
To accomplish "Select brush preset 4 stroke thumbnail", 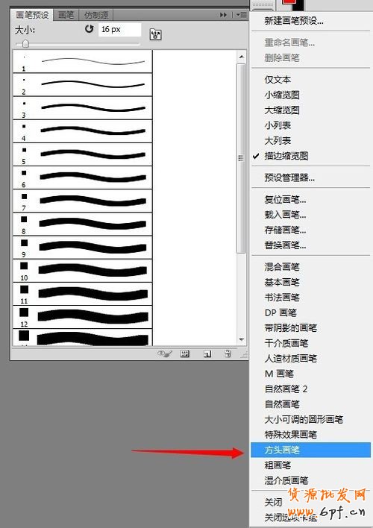I will 83,131.
